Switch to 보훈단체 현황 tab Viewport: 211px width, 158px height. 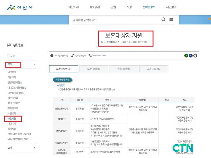pos(94,69)
